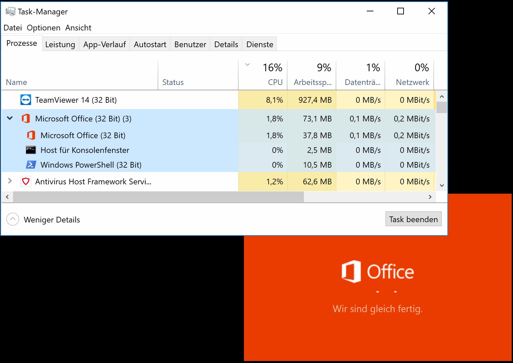Click the vertical scrollbar down arrow

point(442,185)
